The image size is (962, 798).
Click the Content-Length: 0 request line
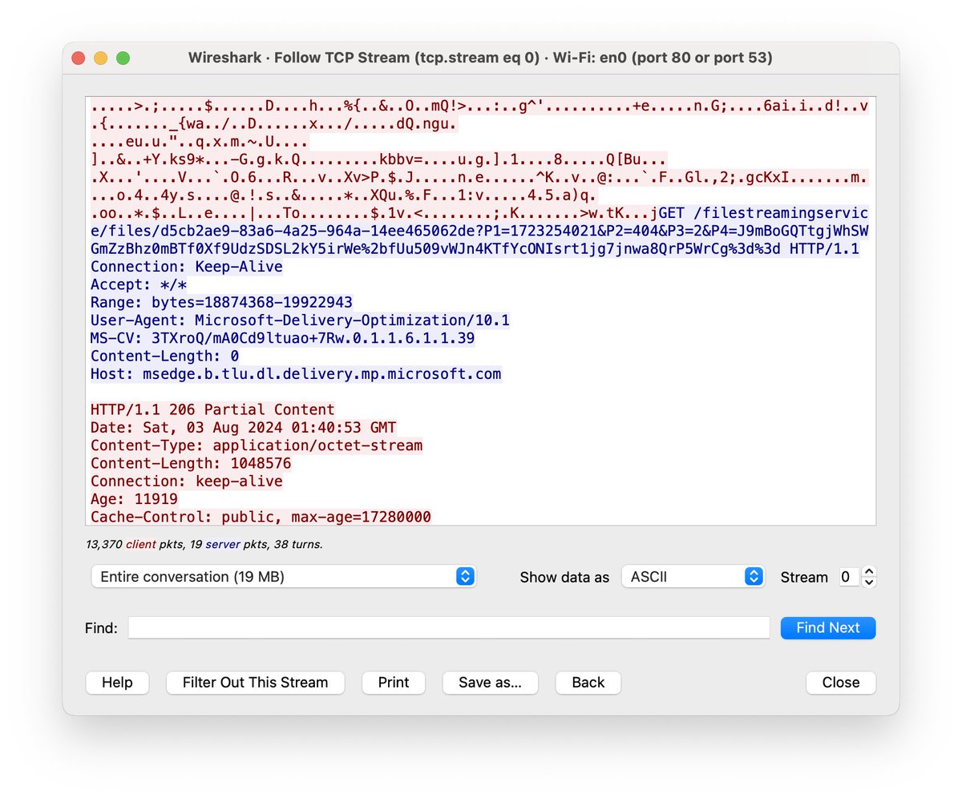pos(164,356)
